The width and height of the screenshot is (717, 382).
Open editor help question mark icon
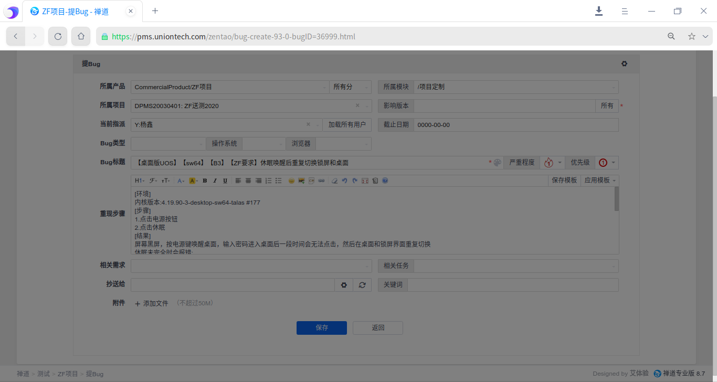tap(385, 181)
